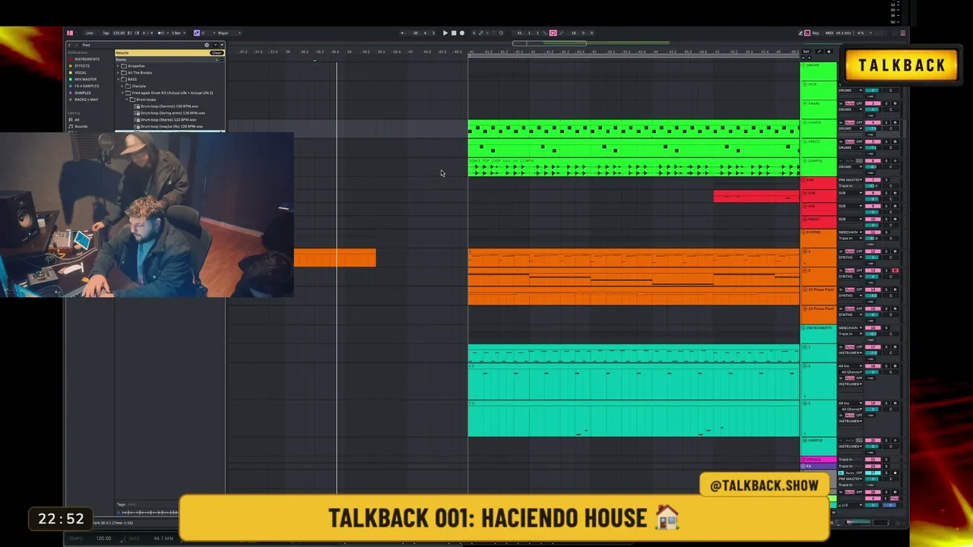
Task: Click the Sounds library note icon
Action: (71, 126)
